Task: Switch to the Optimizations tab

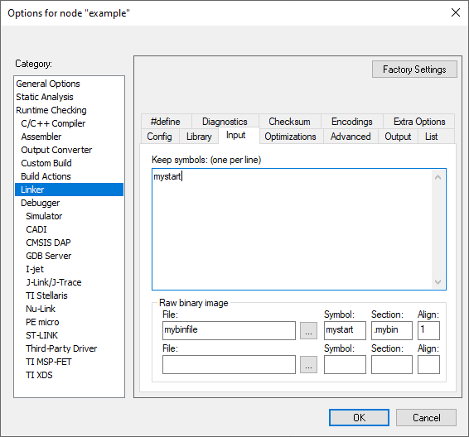Action: click(x=290, y=137)
